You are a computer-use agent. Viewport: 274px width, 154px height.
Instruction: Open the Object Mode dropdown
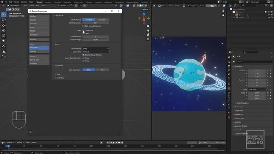tap(14, 6)
